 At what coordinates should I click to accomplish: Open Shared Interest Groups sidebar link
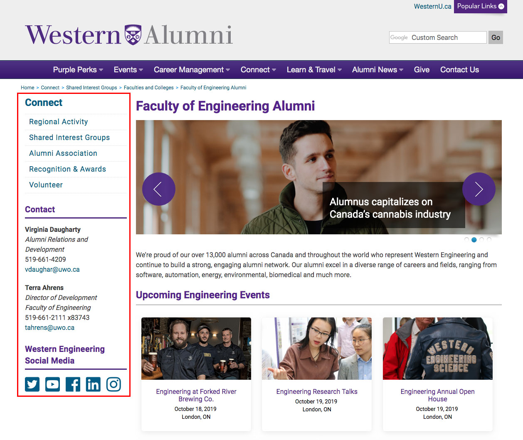pos(69,138)
